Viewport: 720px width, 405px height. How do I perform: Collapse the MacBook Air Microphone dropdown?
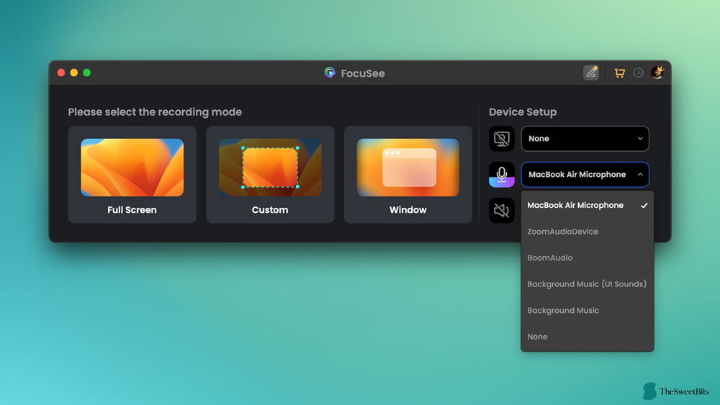click(585, 175)
